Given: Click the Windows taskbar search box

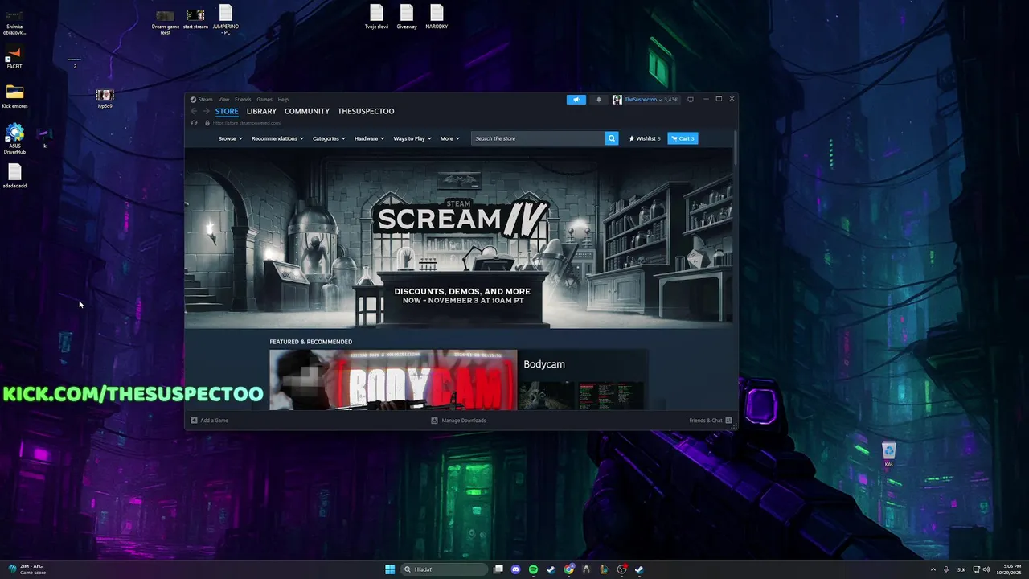Looking at the screenshot, I should click(x=445, y=569).
